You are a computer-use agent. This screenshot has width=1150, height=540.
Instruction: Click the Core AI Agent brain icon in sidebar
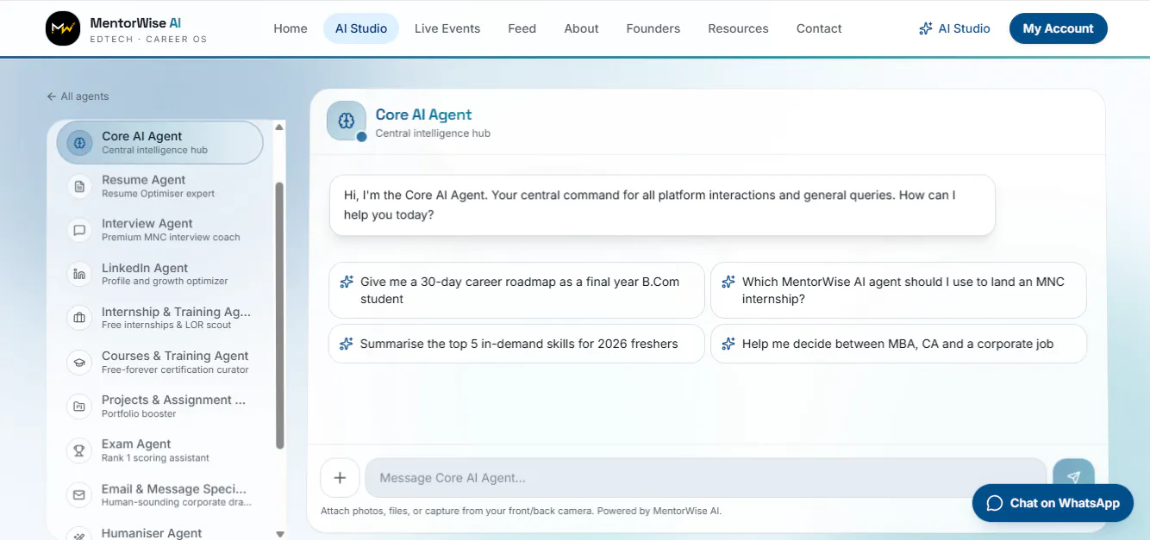tap(79, 142)
